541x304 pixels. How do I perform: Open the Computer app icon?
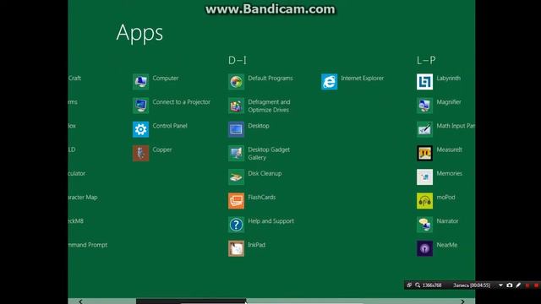141,82
